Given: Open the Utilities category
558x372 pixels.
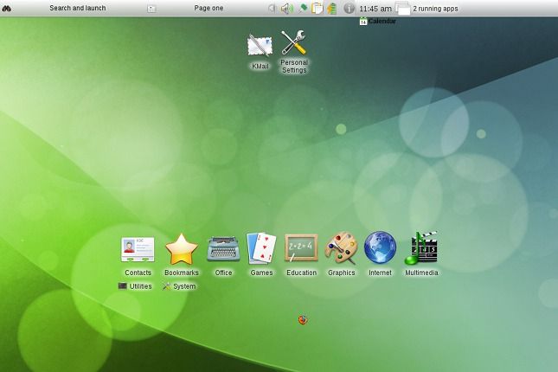Looking at the screenshot, I should click(x=135, y=286).
